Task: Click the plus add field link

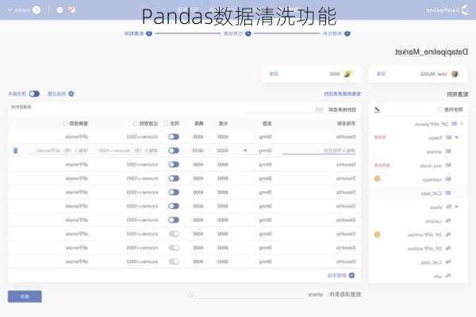Action: point(341,276)
